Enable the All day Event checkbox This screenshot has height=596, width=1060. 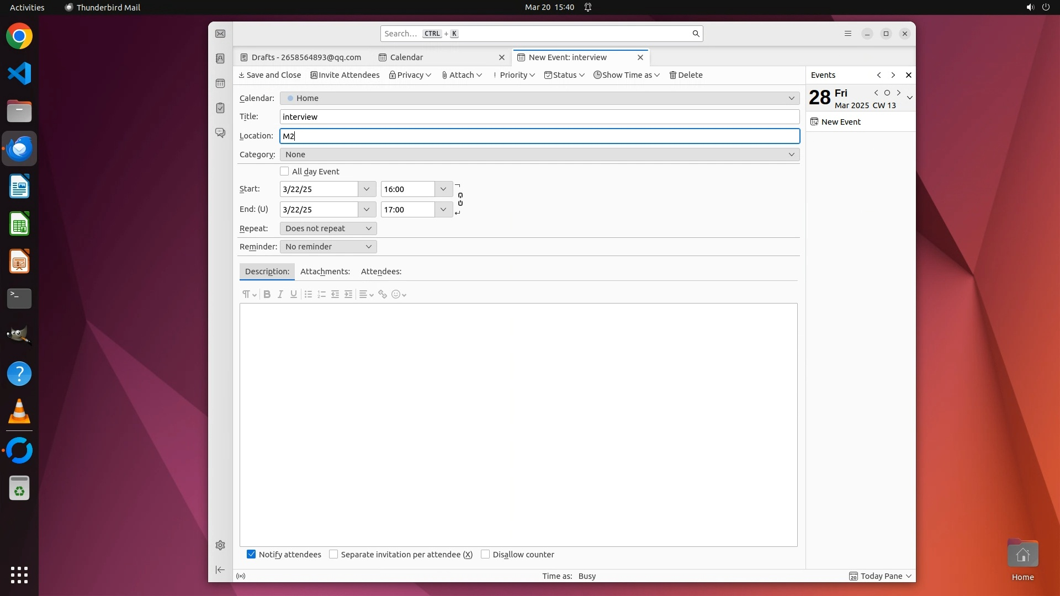click(284, 172)
